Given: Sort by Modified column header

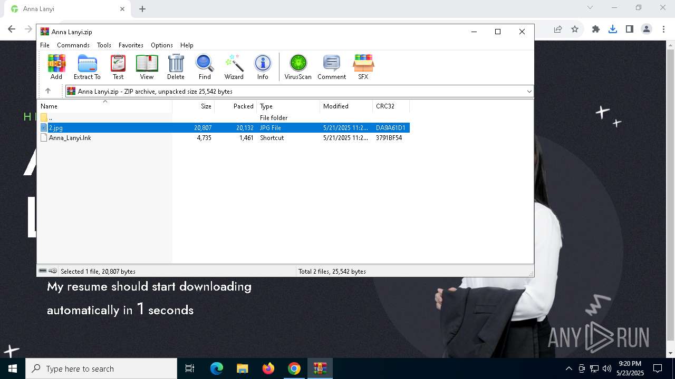Looking at the screenshot, I should coord(346,106).
